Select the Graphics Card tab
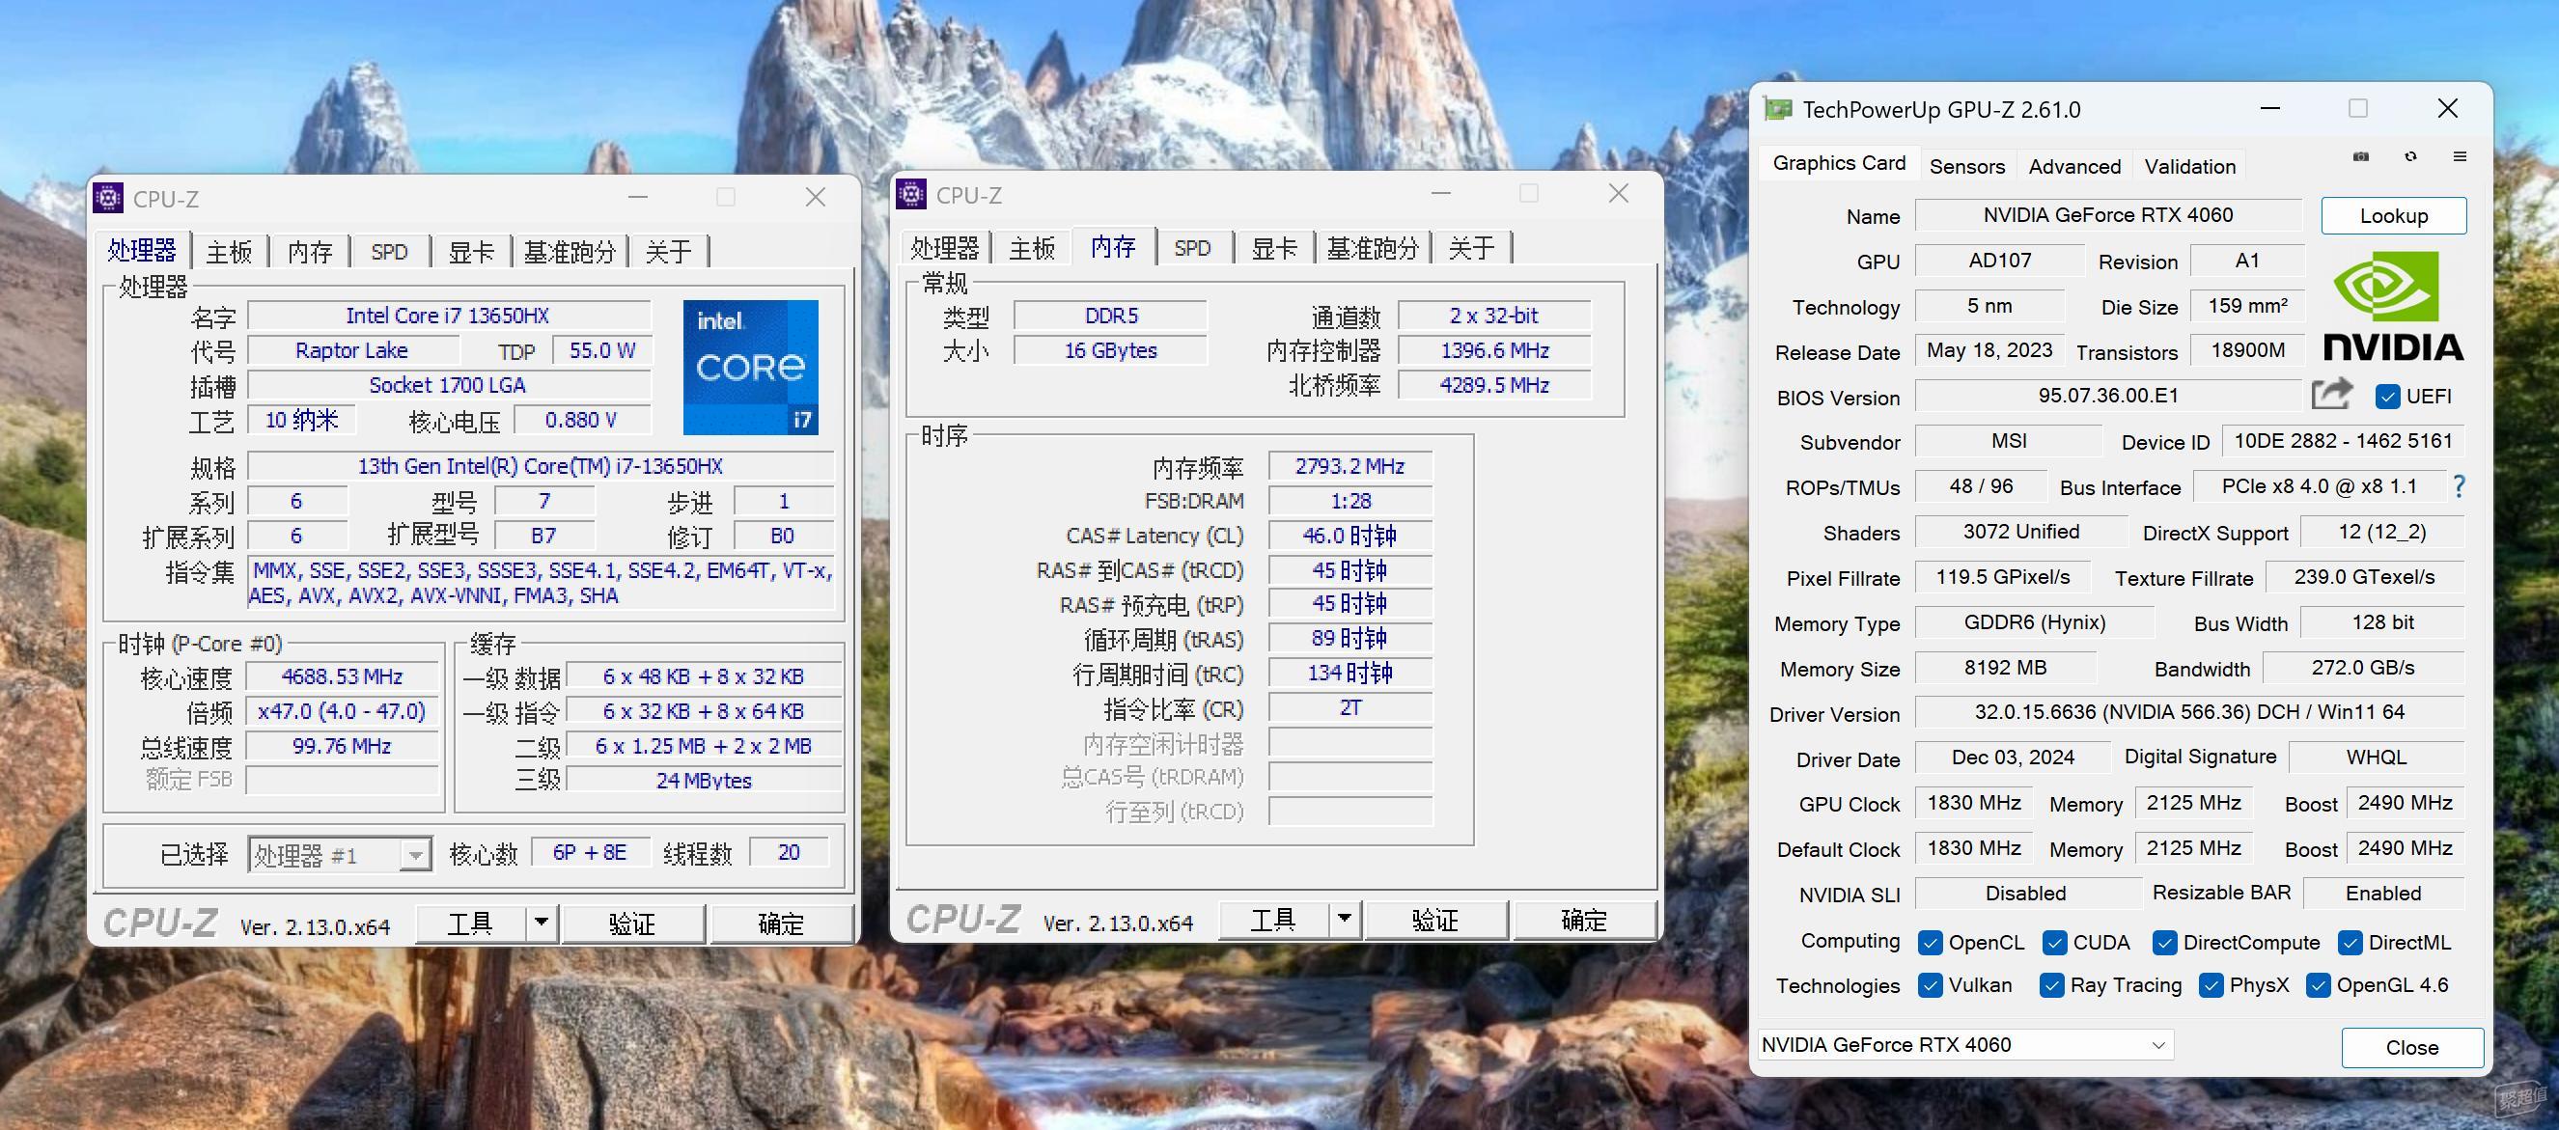This screenshot has height=1130, width=2559. (x=1839, y=163)
